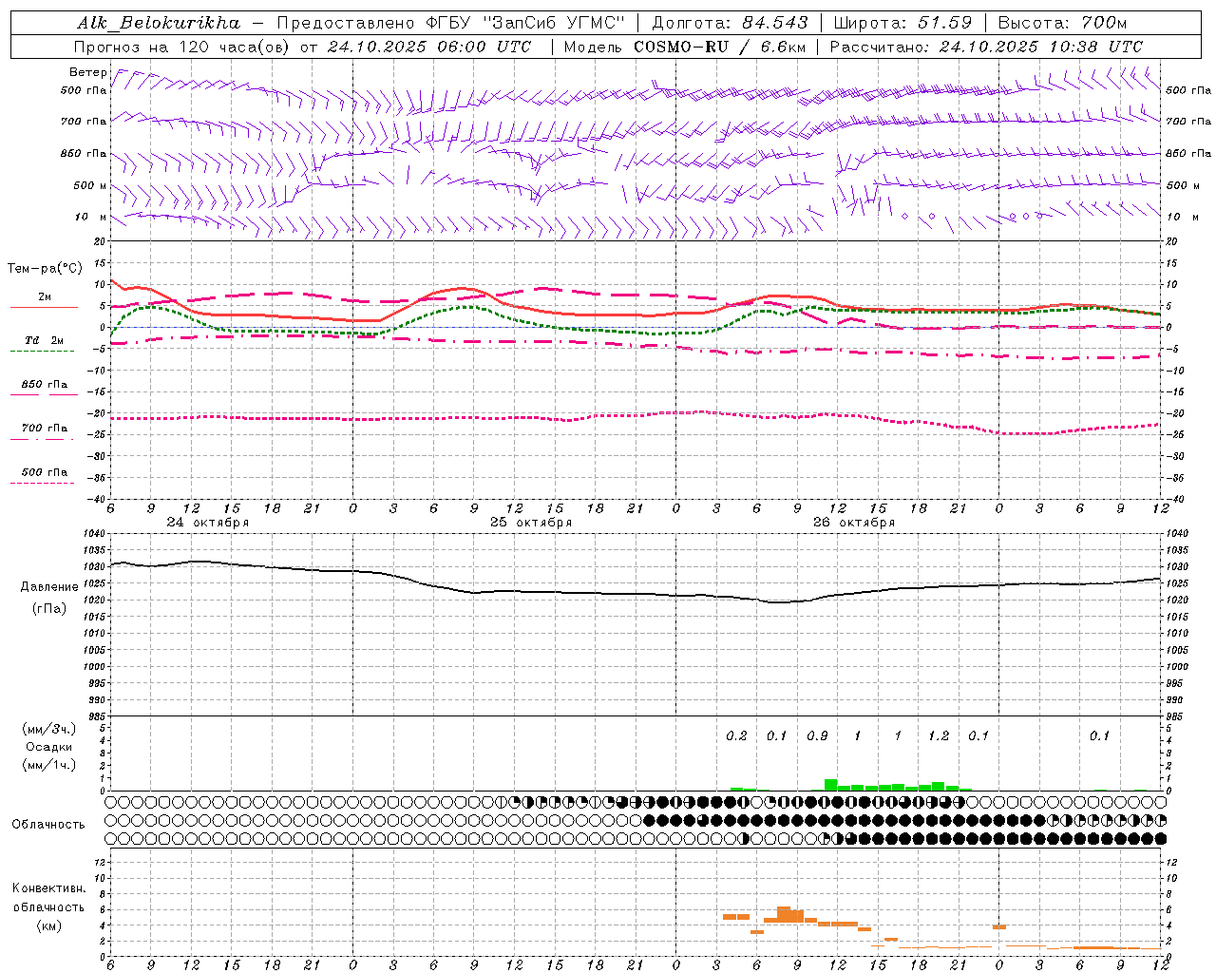Click the tallest green precipitation bar
Screen dimensions: 1216x973
coord(830,785)
